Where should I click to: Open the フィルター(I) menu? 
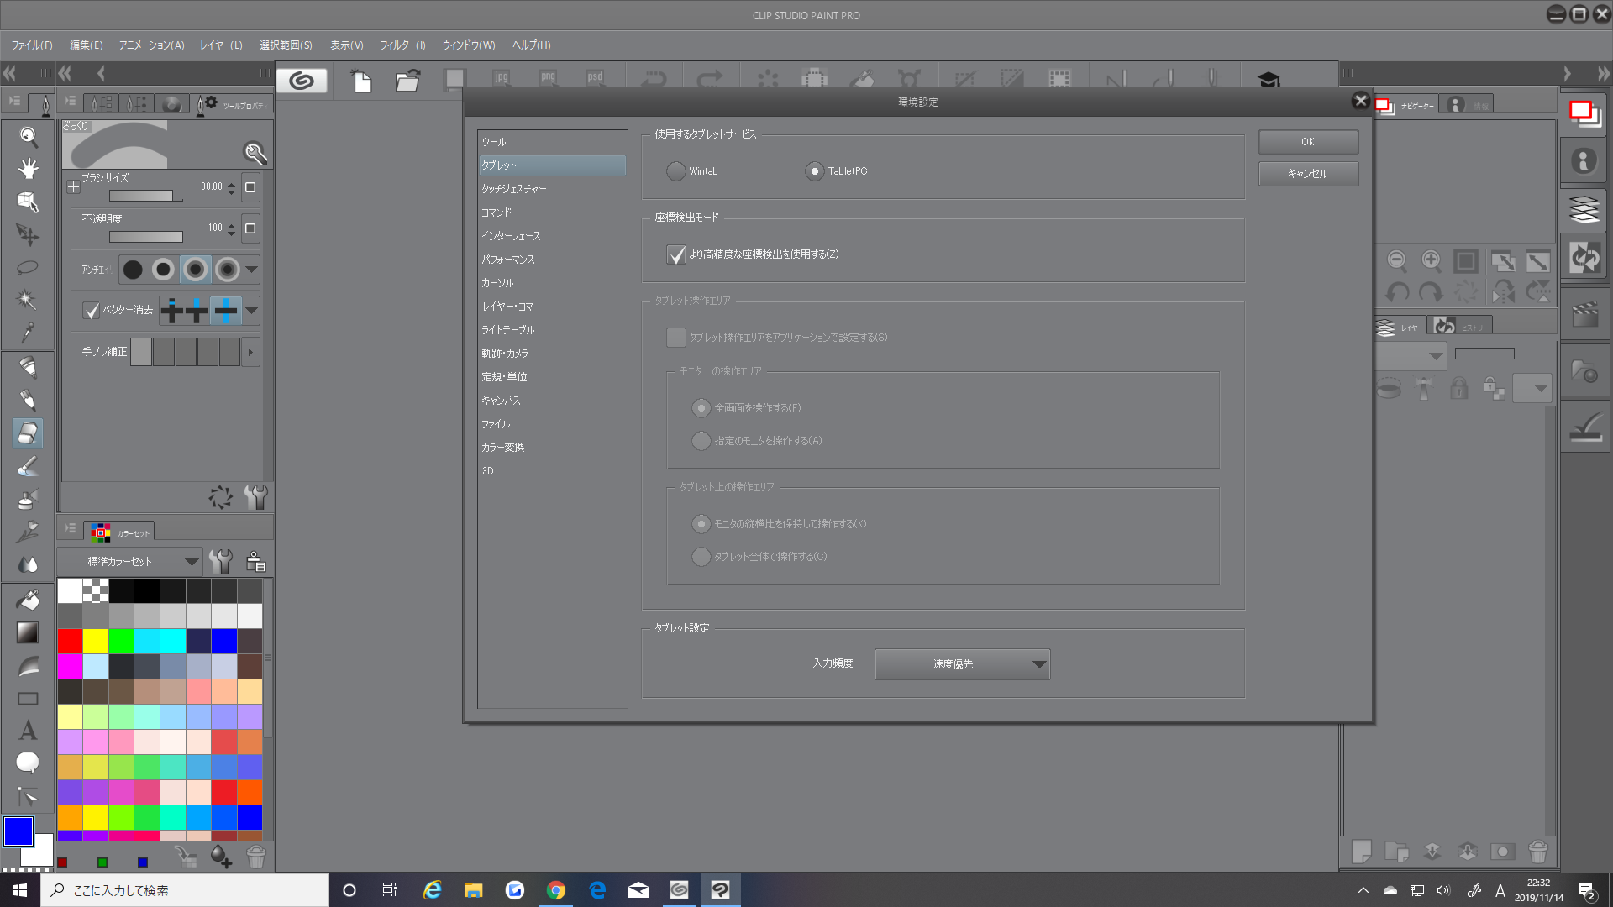pyautogui.click(x=402, y=45)
